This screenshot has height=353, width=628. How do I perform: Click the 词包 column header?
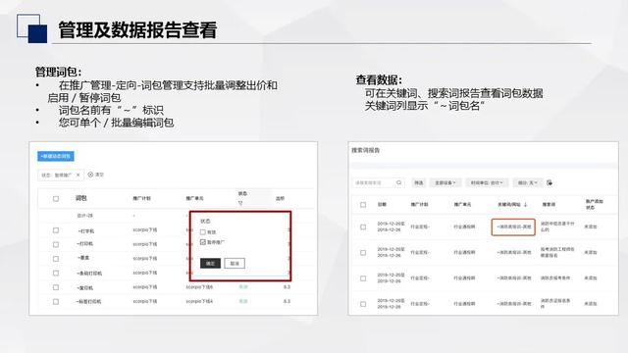coord(81,198)
